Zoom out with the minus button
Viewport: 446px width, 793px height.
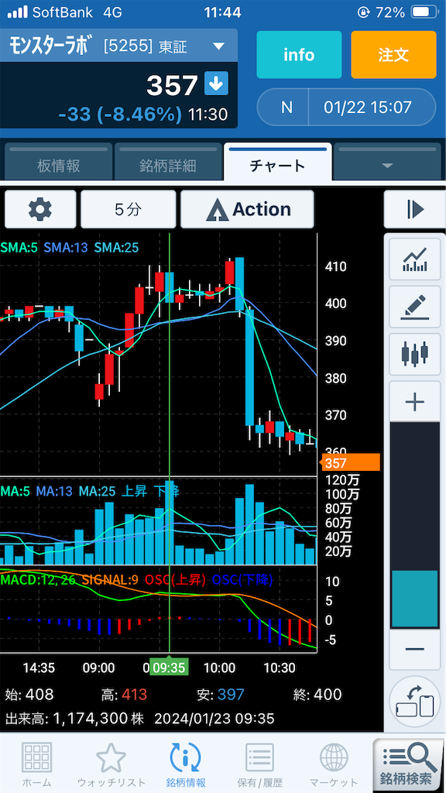click(x=415, y=650)
